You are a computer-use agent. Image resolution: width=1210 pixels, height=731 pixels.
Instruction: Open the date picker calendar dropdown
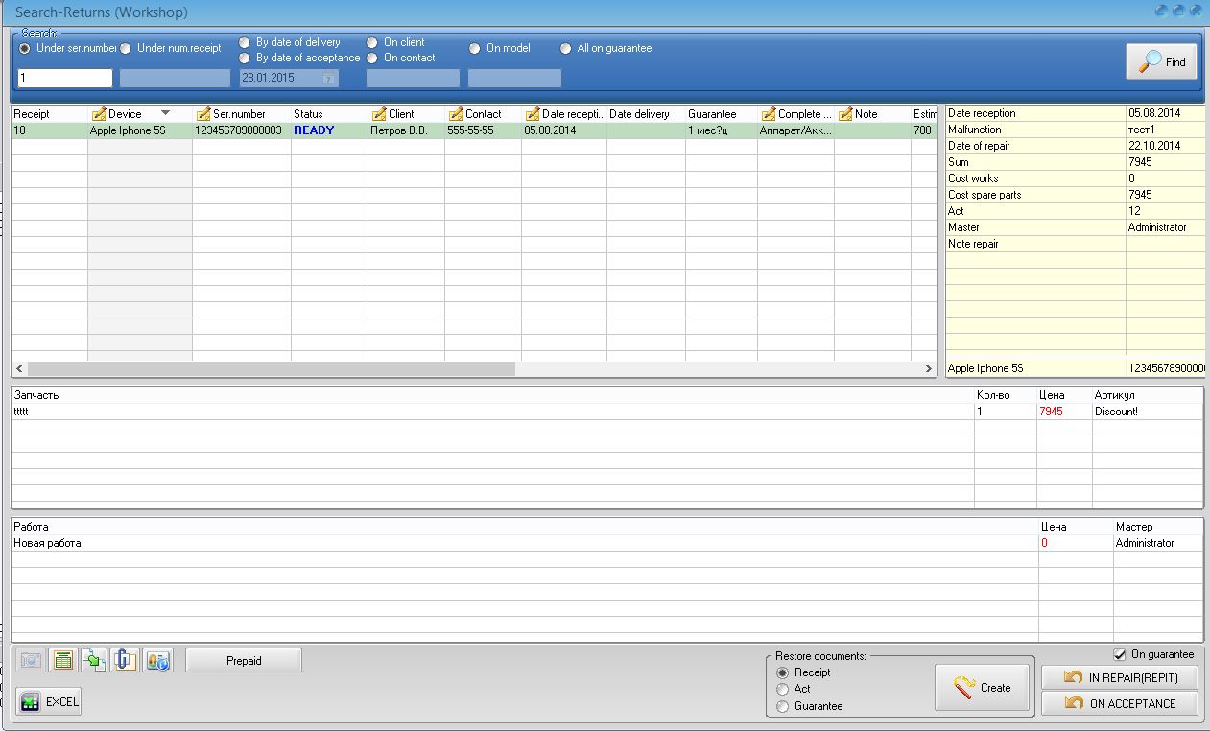tap(328, 79)
